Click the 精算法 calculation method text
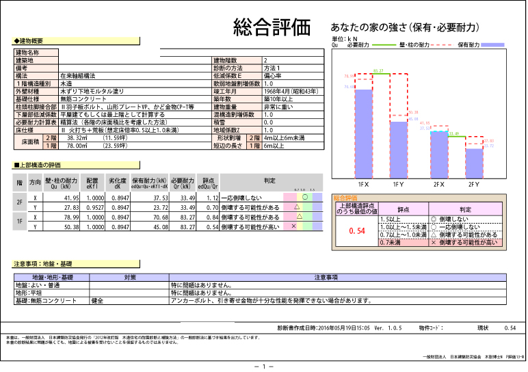The image size is (528, 372). tap(114, 122)
